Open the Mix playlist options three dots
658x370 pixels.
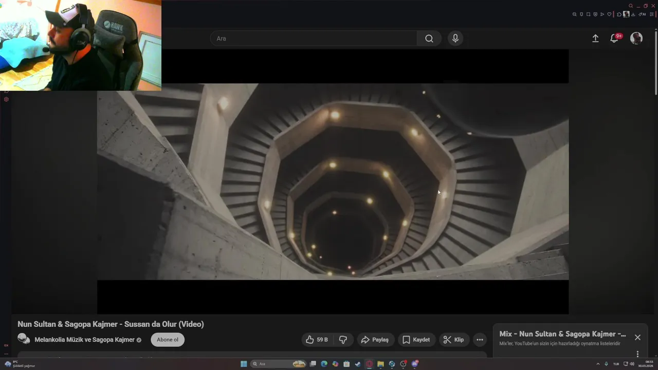(637, 354)
